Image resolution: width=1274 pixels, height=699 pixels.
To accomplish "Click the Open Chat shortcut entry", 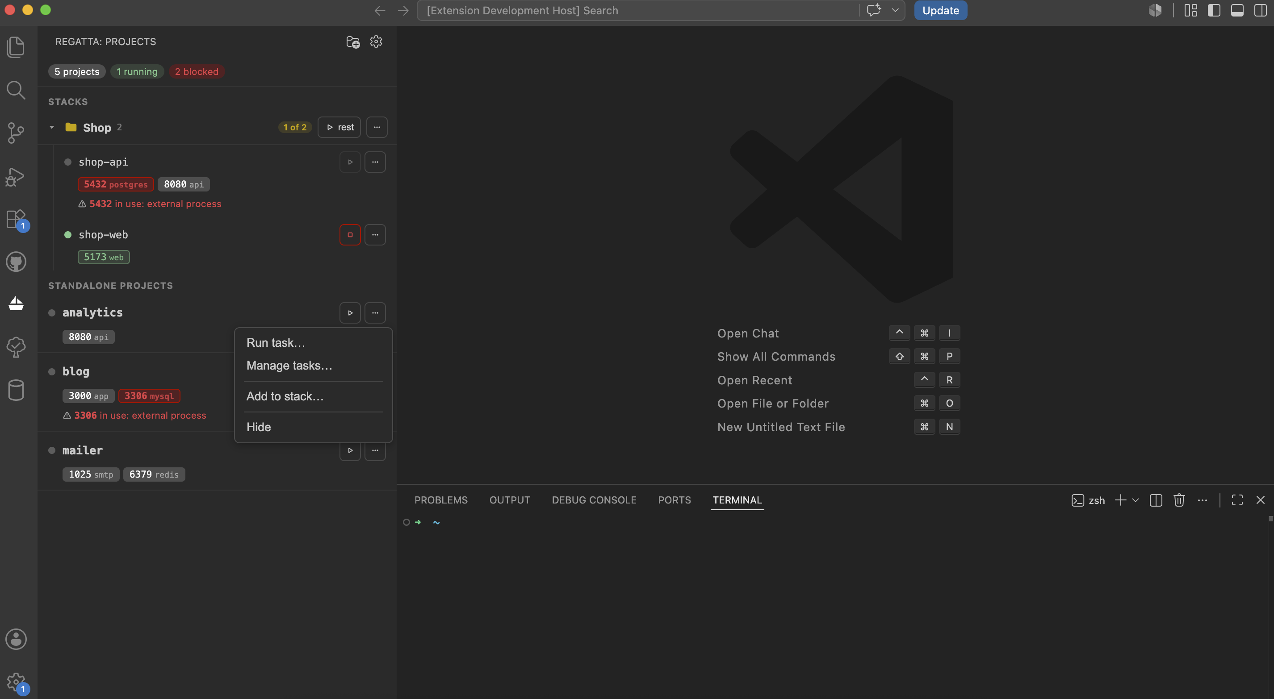I will pos(748,334).
